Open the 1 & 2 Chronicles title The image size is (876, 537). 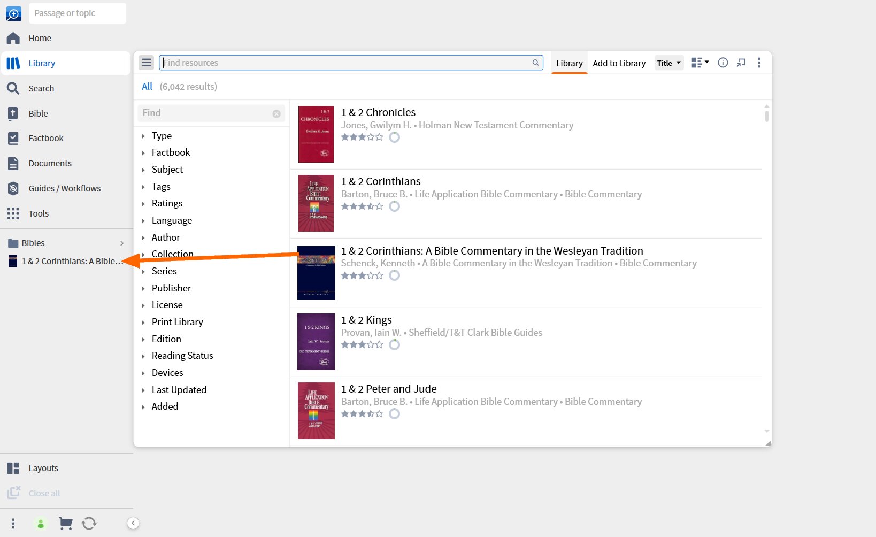point(379,112)
